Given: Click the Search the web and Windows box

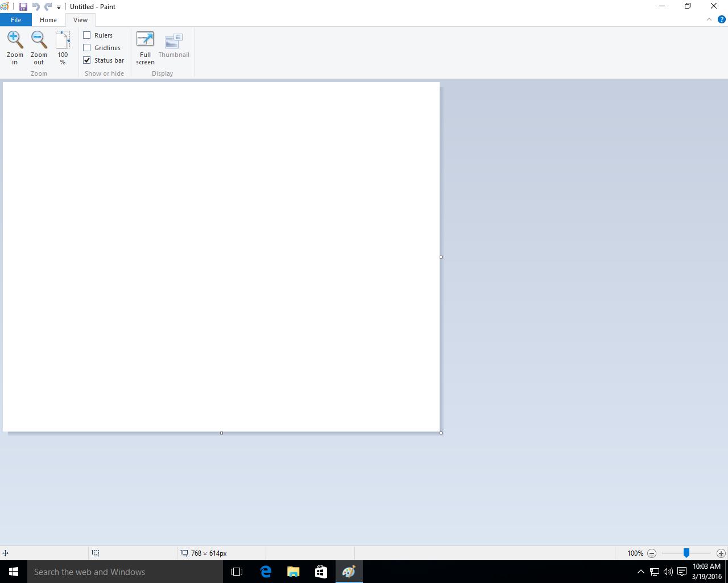Looking at the screenshot, I should [x=125, y=572].
